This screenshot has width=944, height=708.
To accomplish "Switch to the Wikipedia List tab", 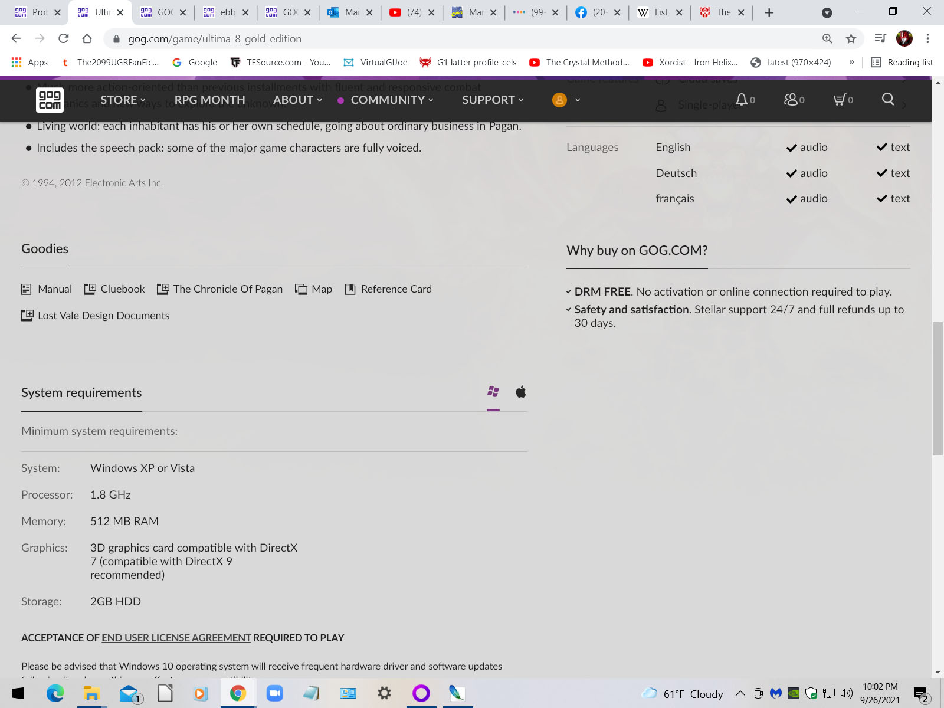I will tap(660, 12).
